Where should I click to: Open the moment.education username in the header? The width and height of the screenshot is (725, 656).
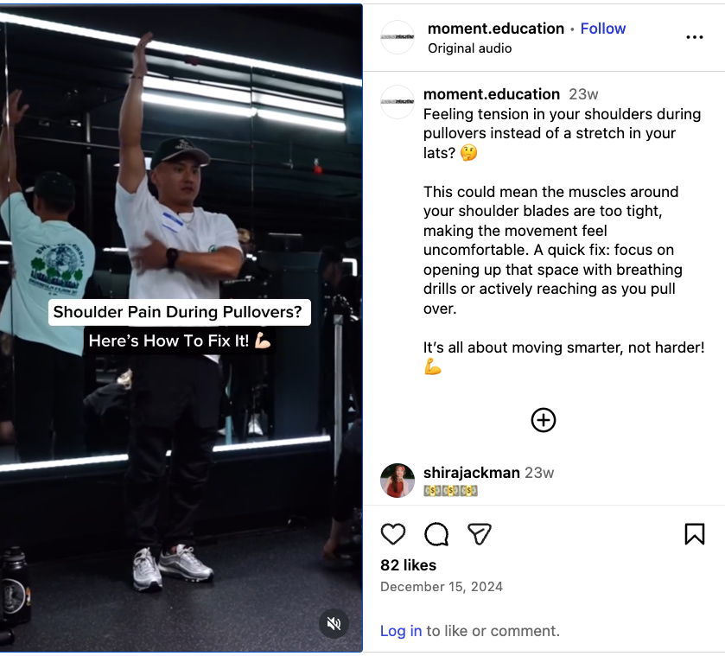496,29
